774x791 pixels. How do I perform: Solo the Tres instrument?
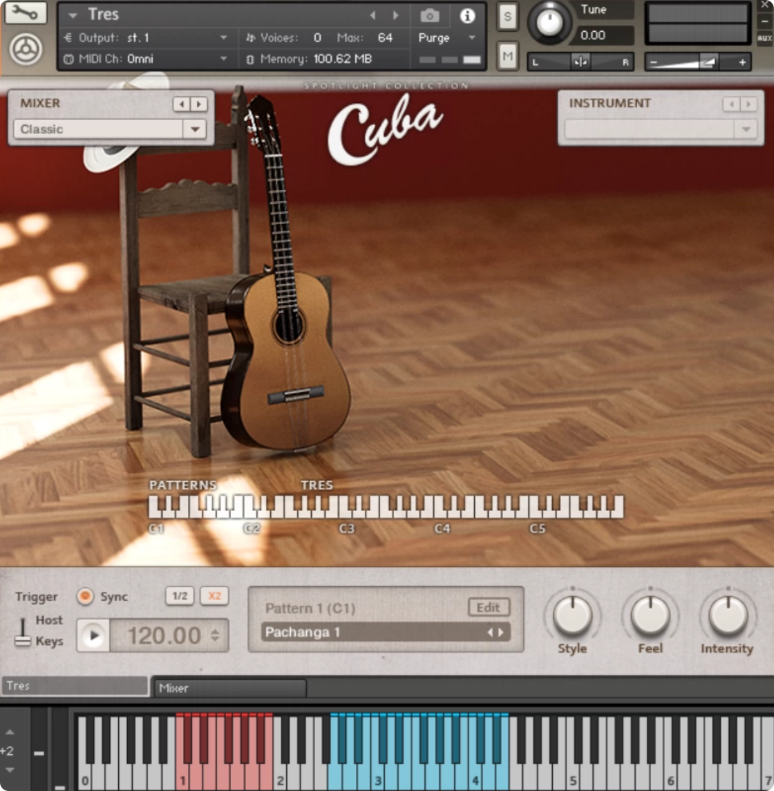click(x=508, y=17)
